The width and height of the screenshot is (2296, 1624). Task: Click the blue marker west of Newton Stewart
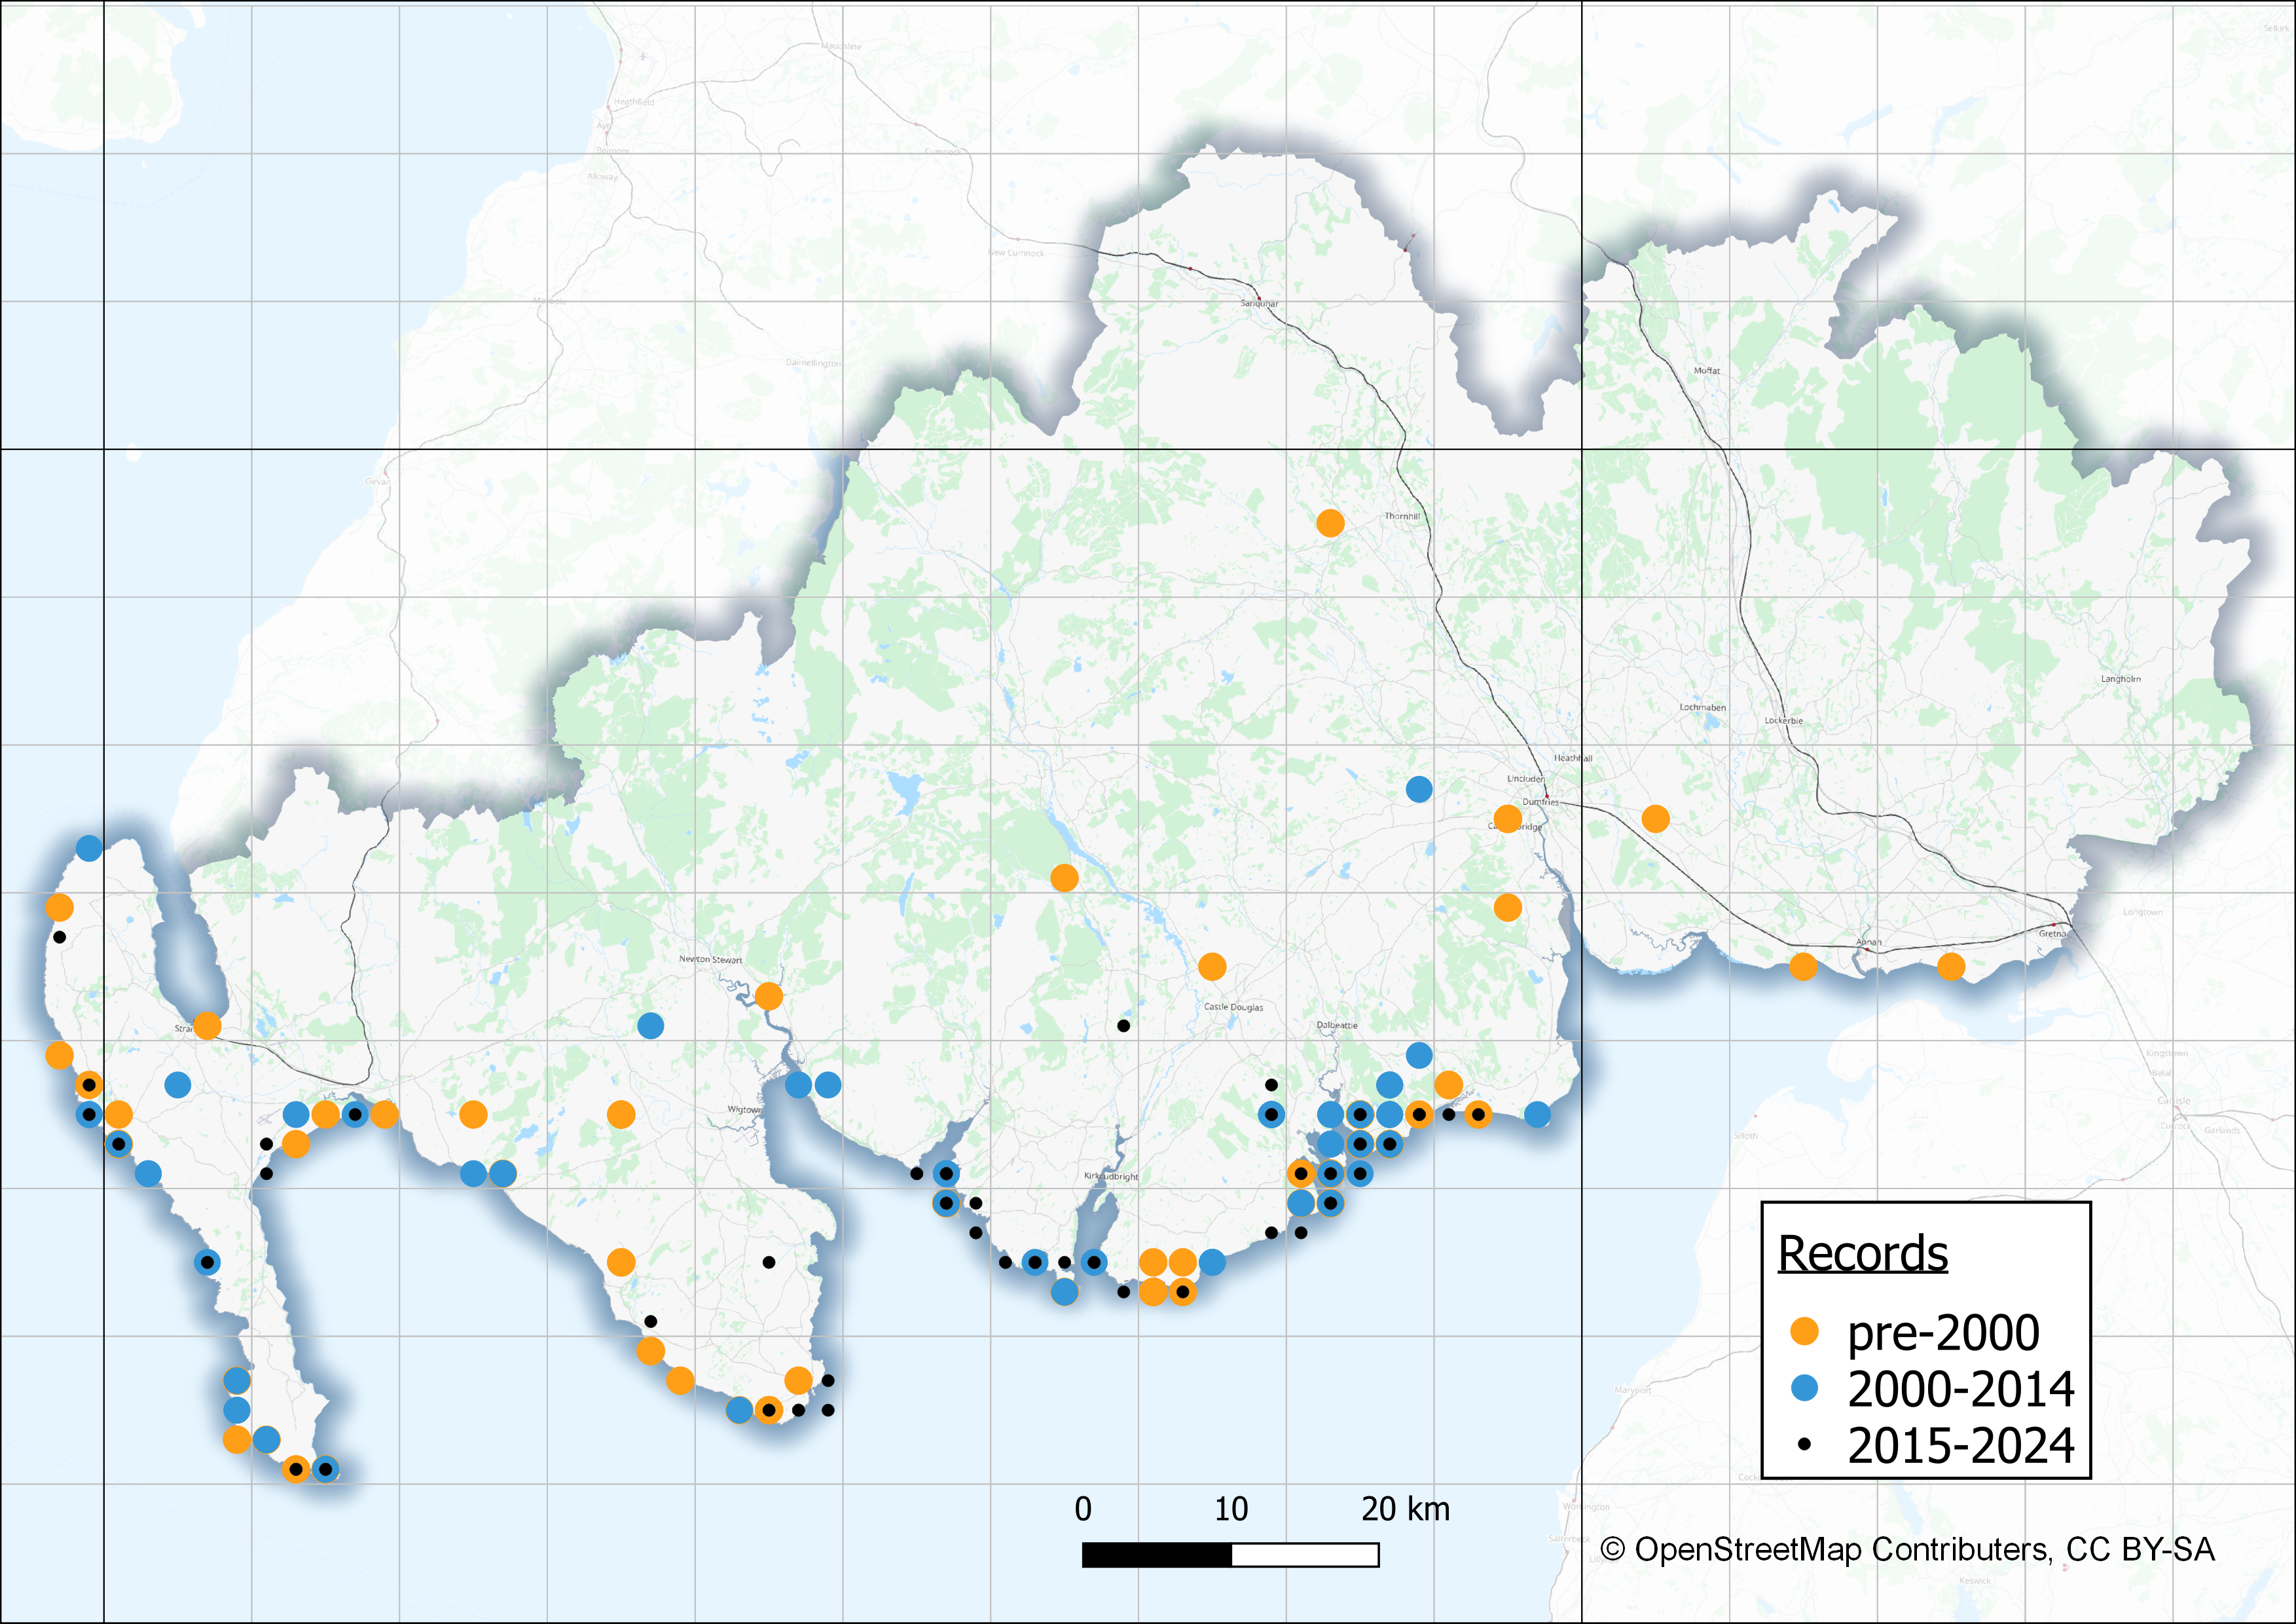(650, 1025)
